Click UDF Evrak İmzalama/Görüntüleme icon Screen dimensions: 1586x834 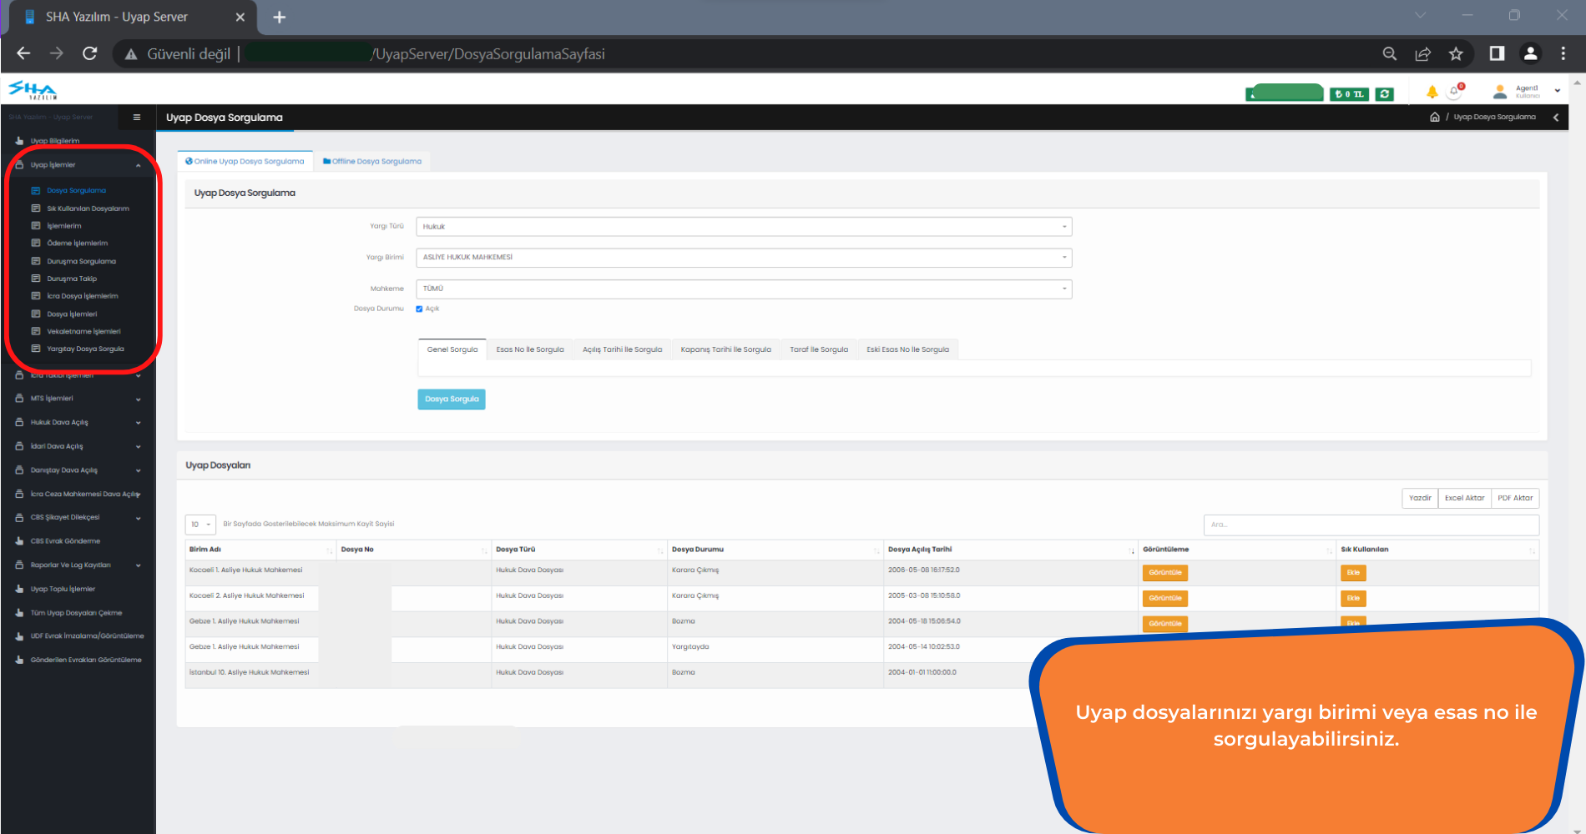coord(19,636)
